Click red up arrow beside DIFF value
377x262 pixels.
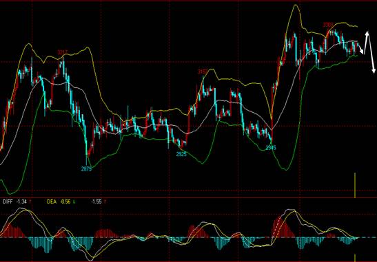30,201
